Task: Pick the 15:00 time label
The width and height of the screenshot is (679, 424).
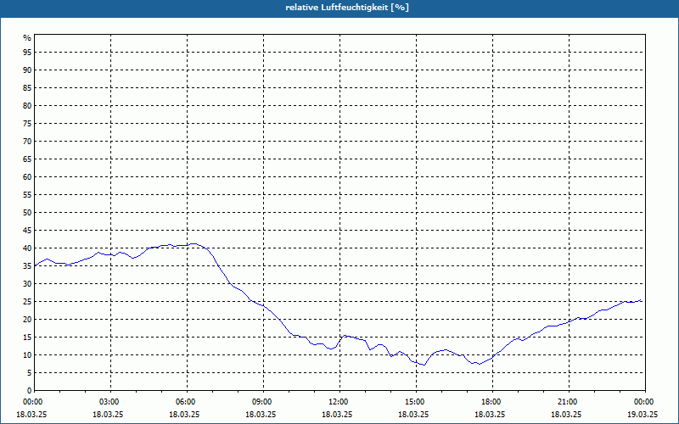Action: pyautogui.click(x=416, y=402)
